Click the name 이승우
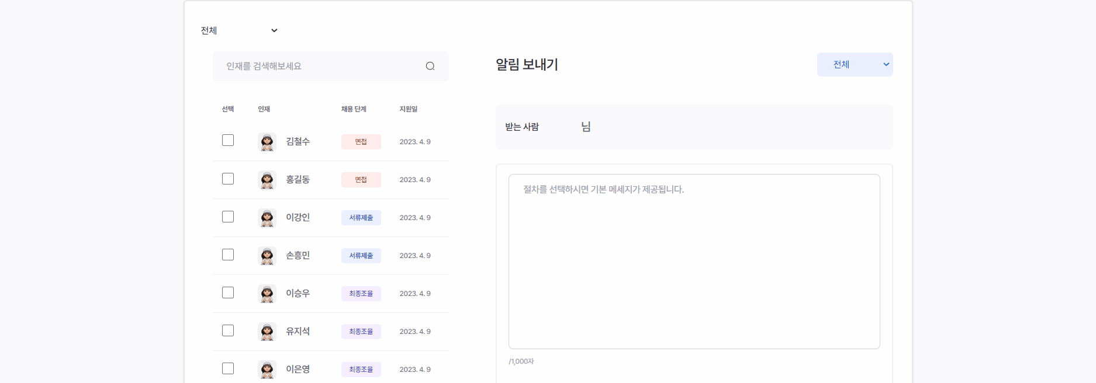This screenshot has width=1096, height=383. pyautogui.click(x=298, y=293)
